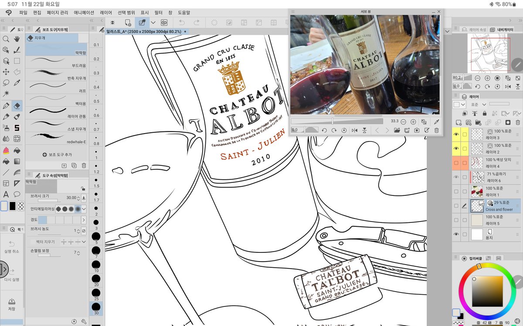Click 보조 도구 추가 button
523x326 pixels.
57,155
